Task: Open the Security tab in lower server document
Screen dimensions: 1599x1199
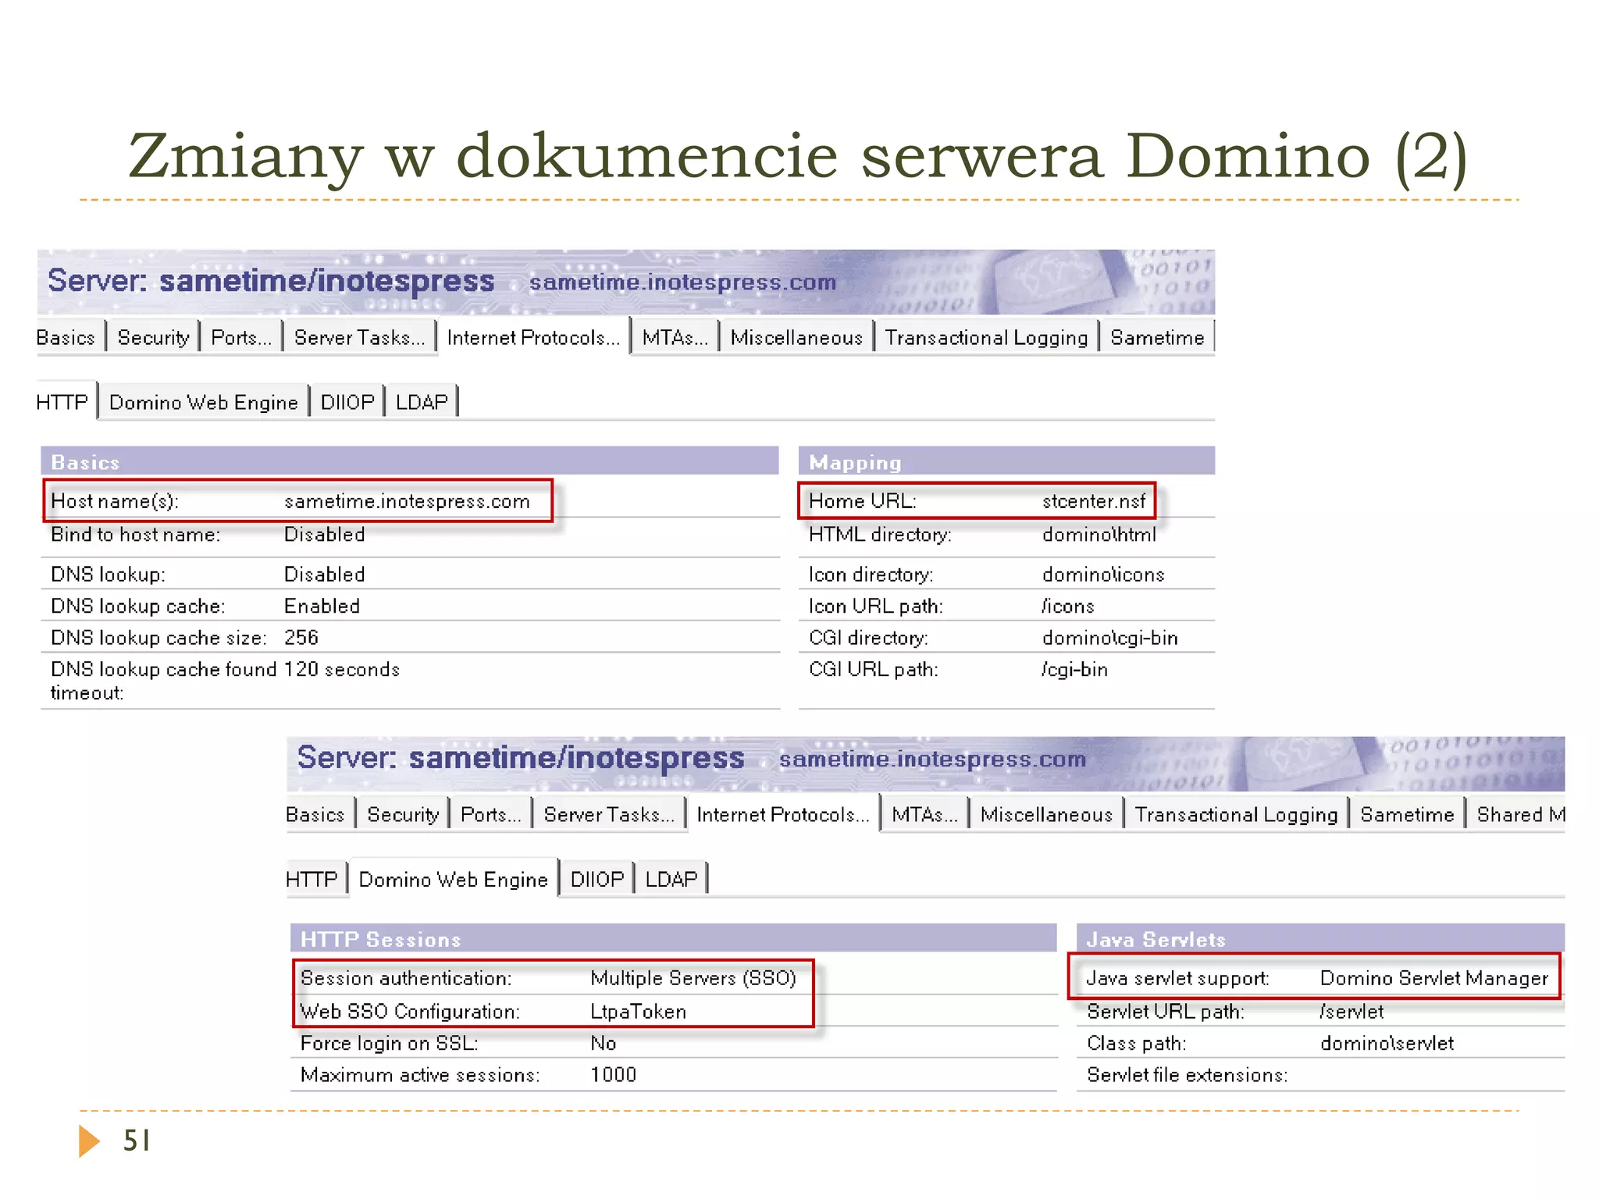Action: pyautogui.click(x=403, y=814)
